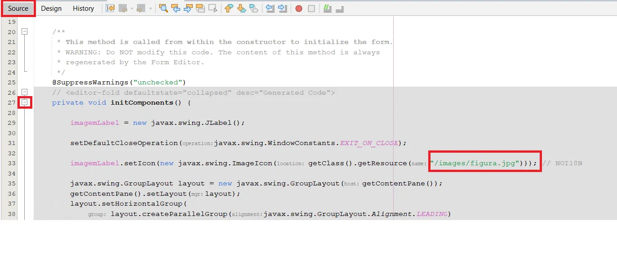Click the "LEADING" alignment constant

click(x=432, y=214)
